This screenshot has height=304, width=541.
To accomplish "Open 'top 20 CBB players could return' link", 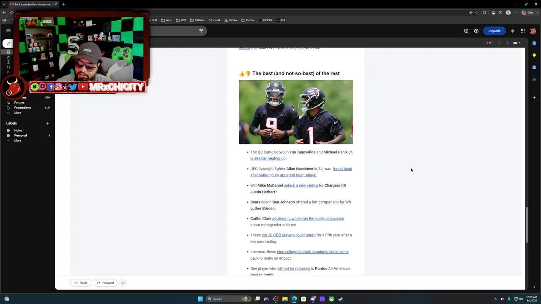I will 289,235.
